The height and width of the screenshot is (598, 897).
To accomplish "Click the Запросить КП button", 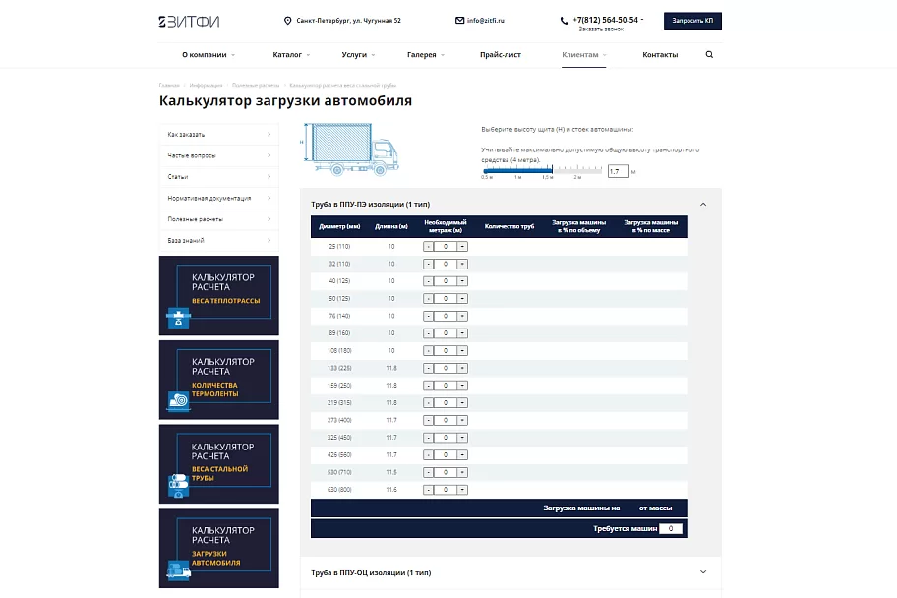I will (692, 21).
